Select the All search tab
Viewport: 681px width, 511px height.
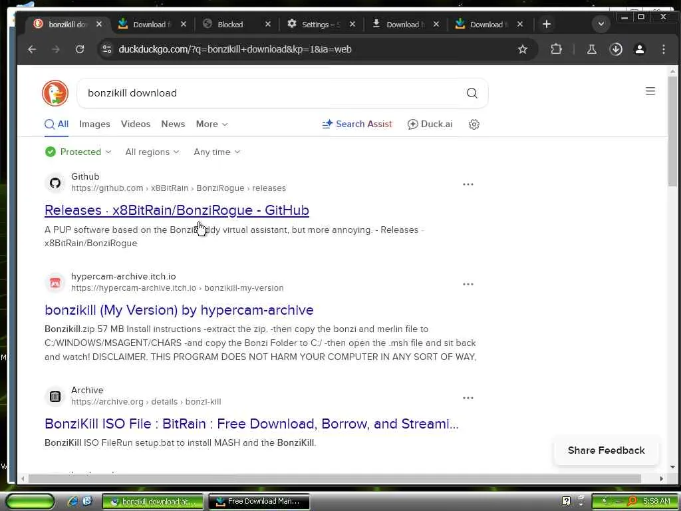(57, 124)
